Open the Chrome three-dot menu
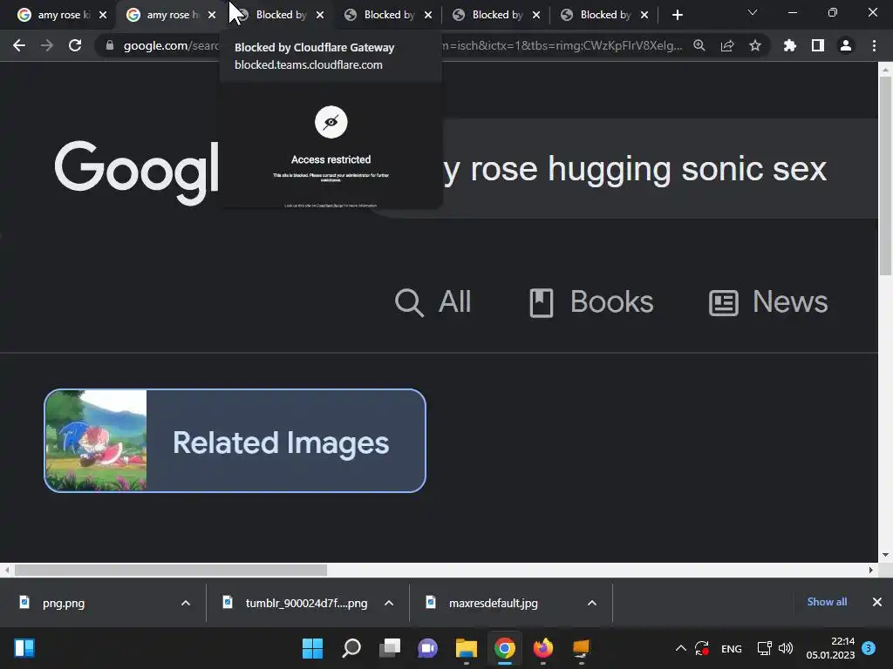The image size is (893, 669). coord(874,45)
